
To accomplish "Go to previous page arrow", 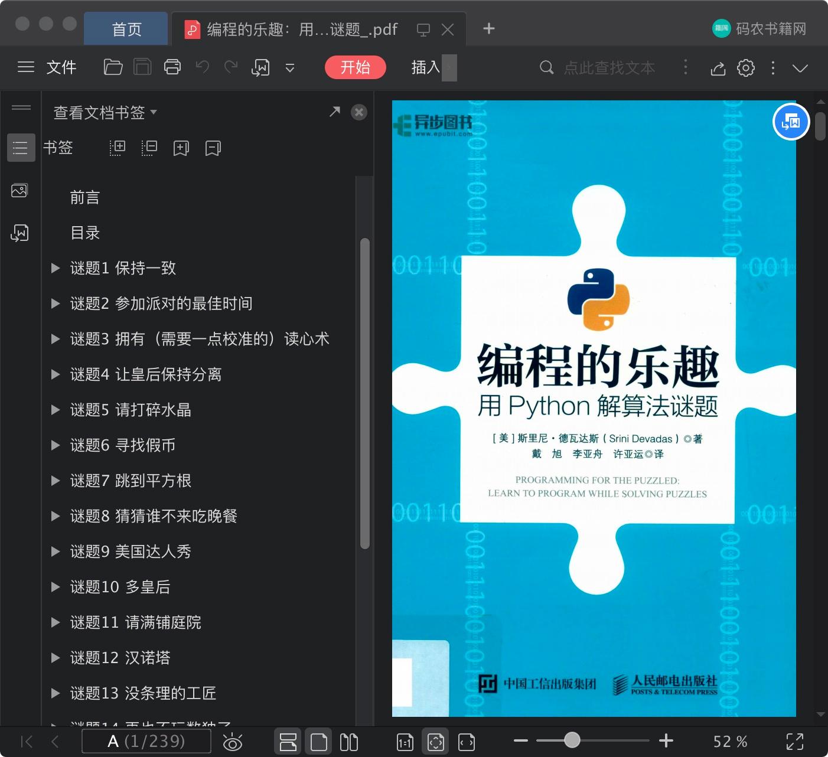I will [55, 742].
